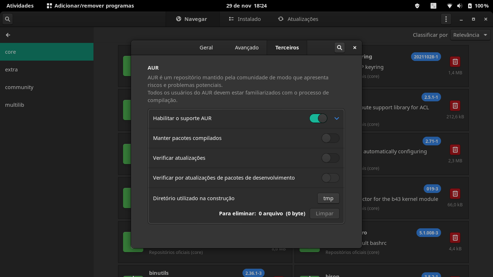The width and height of the screenshot is (493, 277).
Task: Click the Limpar button
Action: (x=324, y=214)
